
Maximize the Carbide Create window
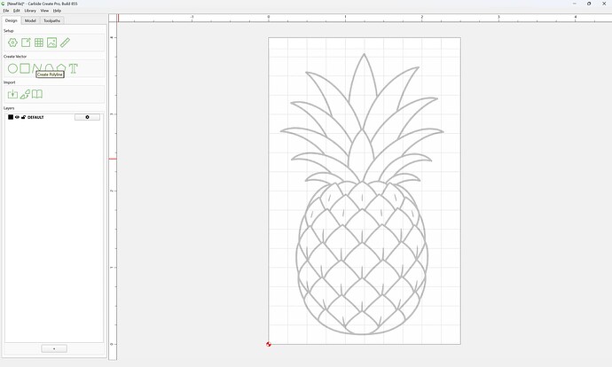tap(589, 4)
